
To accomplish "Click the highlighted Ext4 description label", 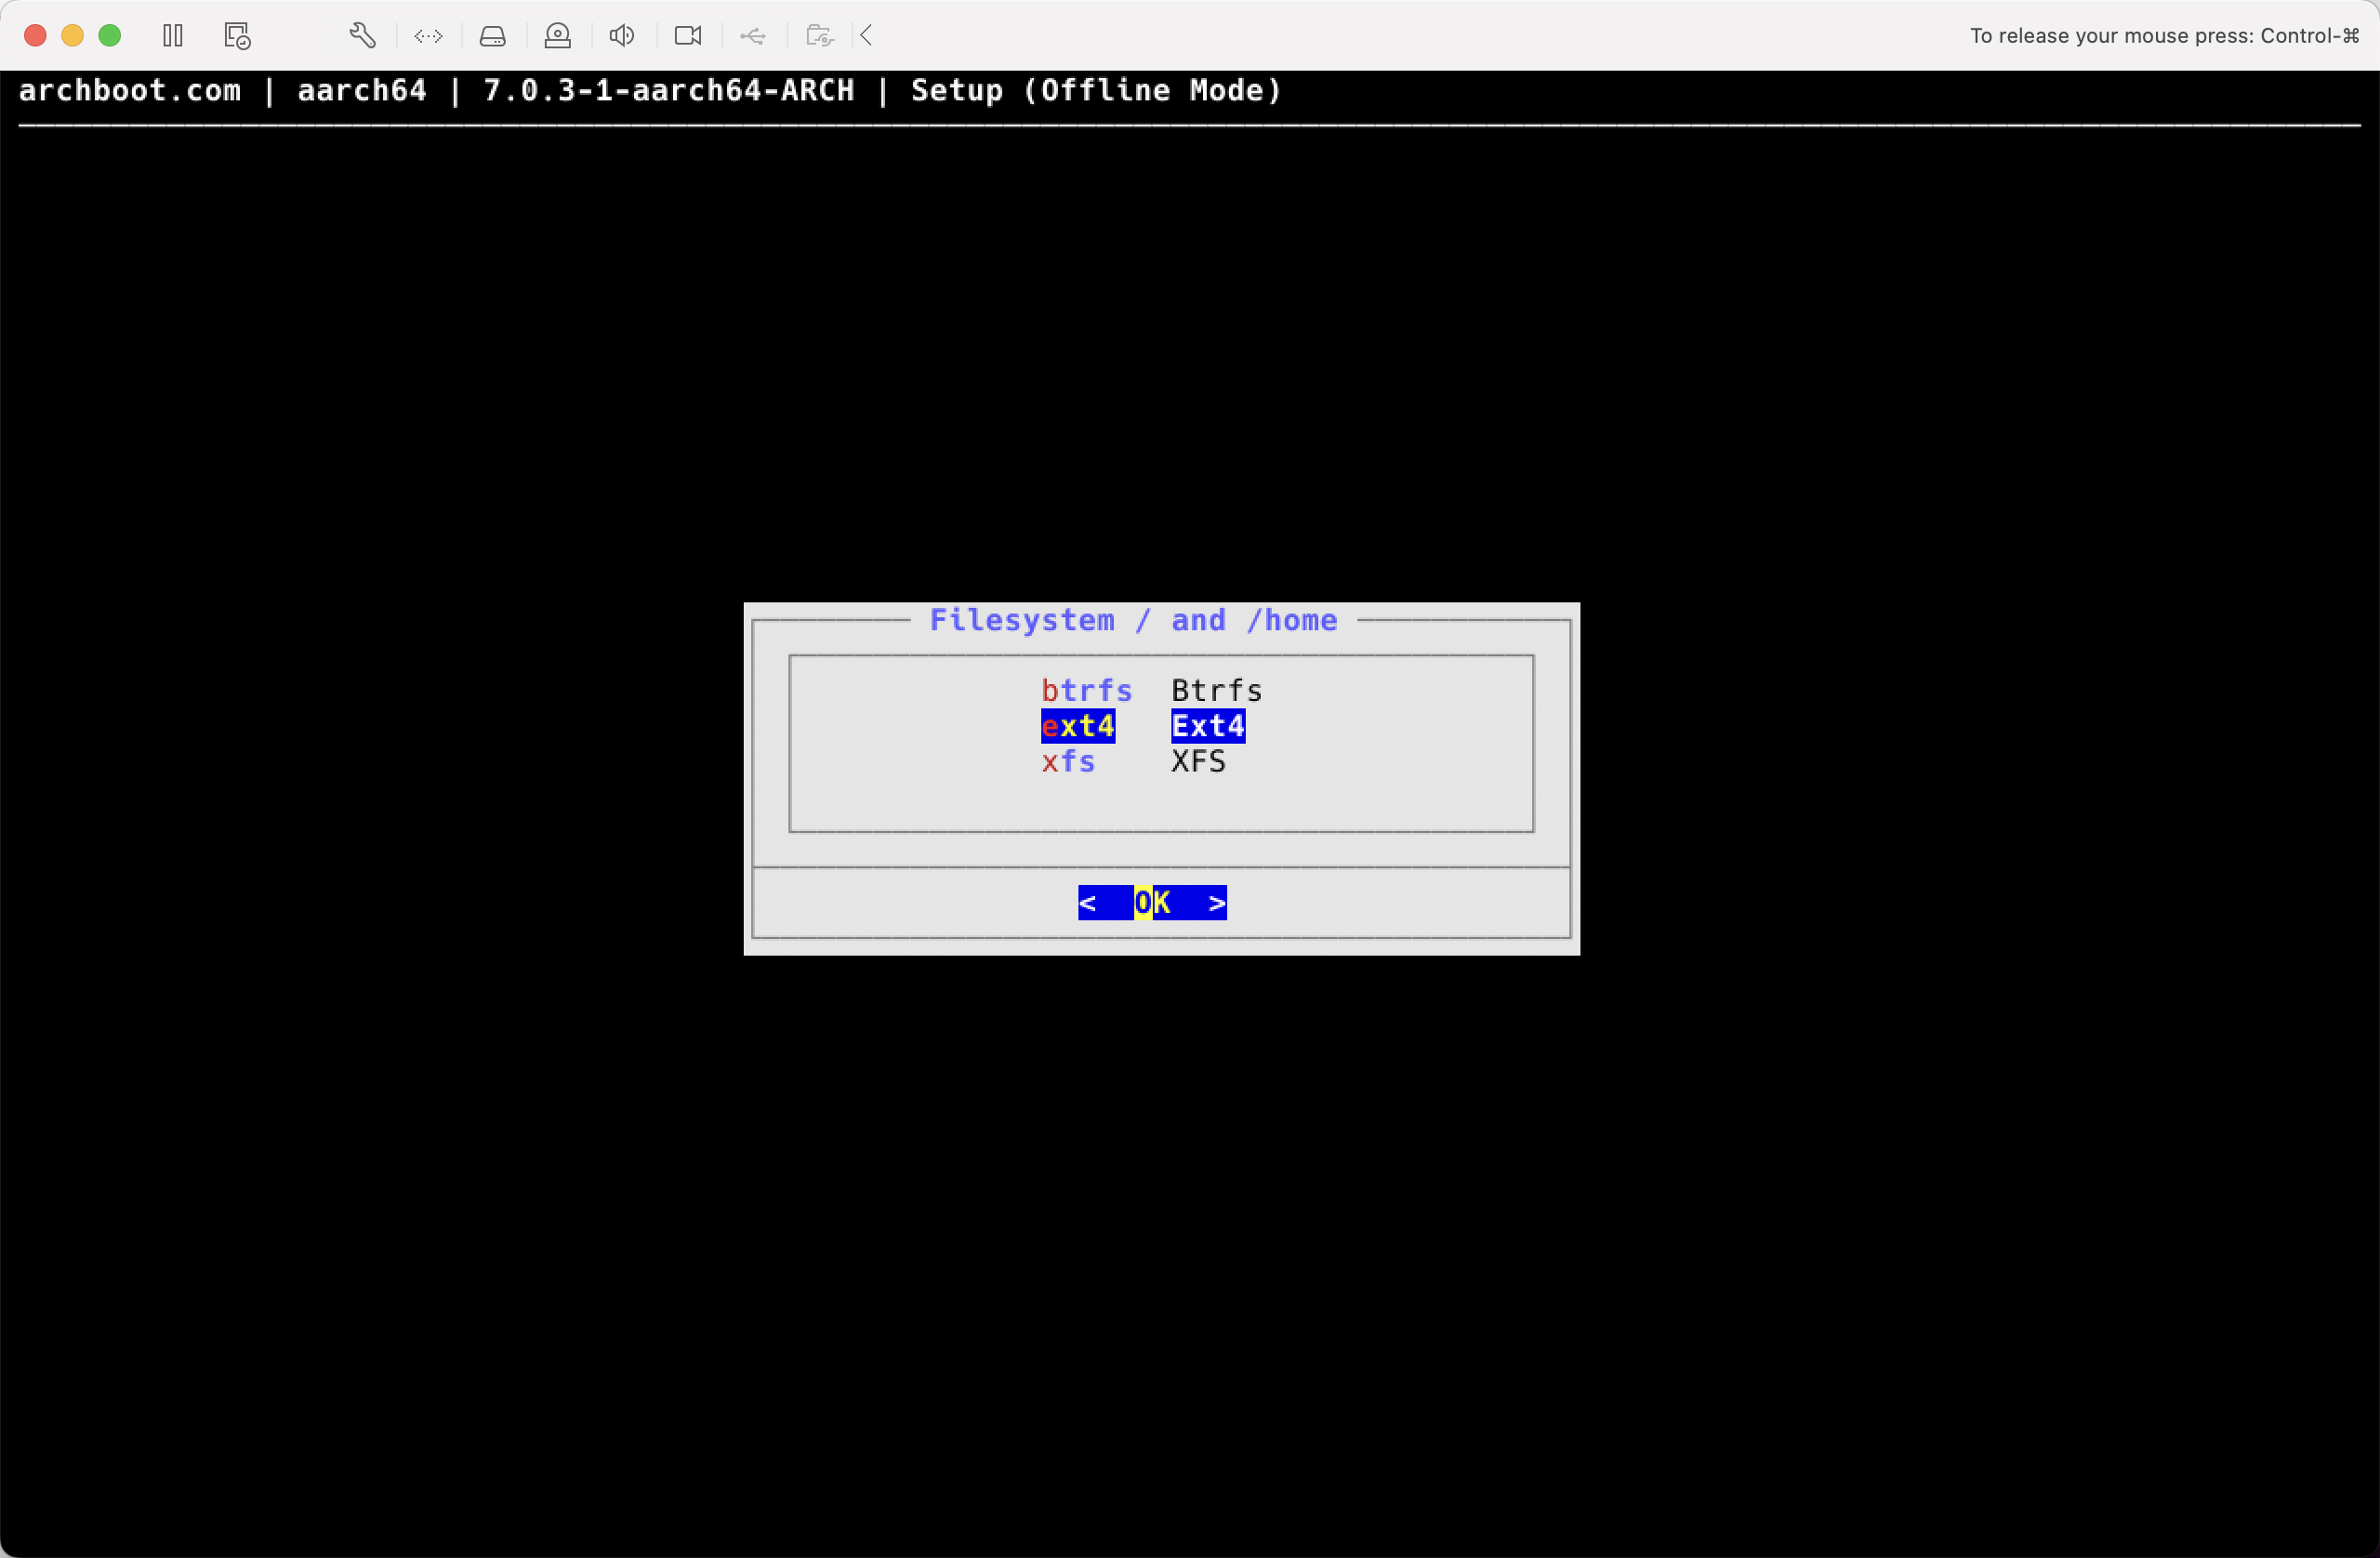I will pyautogui.click(x=1208, y=726).
